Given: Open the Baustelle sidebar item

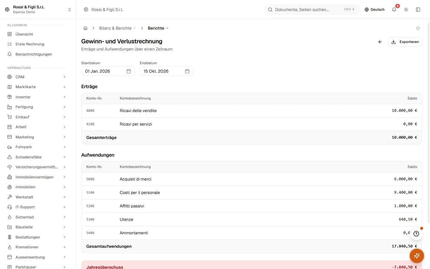Looking at the screenshot, I should click(x=36, y=227).
